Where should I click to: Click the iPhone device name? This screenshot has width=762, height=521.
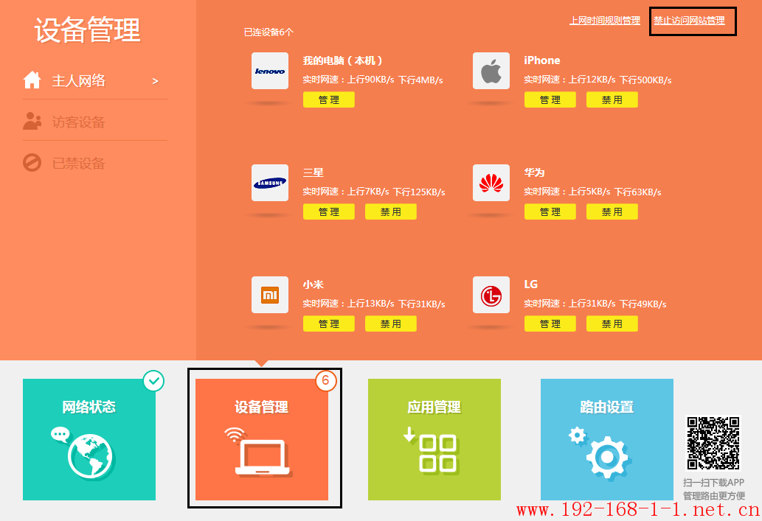542,60
